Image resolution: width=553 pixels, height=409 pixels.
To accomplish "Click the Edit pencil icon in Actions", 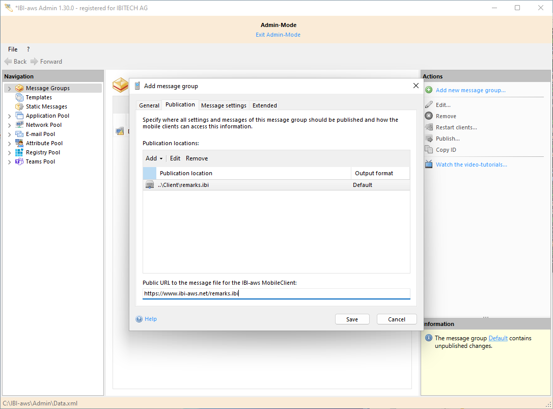I will pos(429,104).
